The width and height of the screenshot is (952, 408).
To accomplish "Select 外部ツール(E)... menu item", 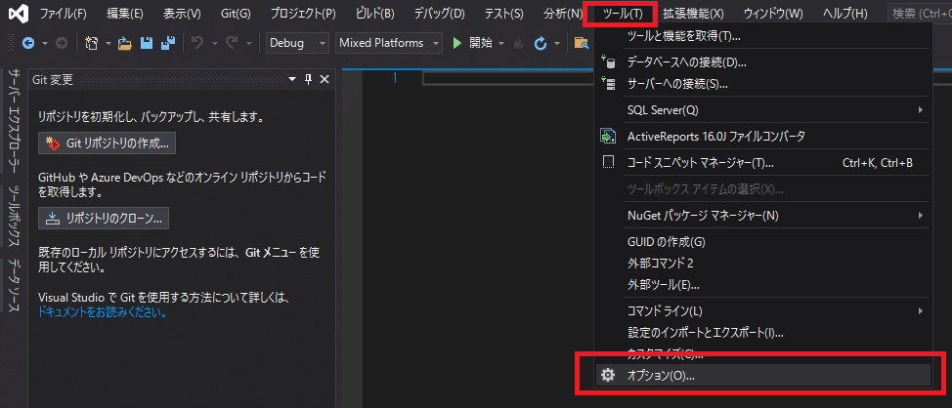I will (761, 284).
